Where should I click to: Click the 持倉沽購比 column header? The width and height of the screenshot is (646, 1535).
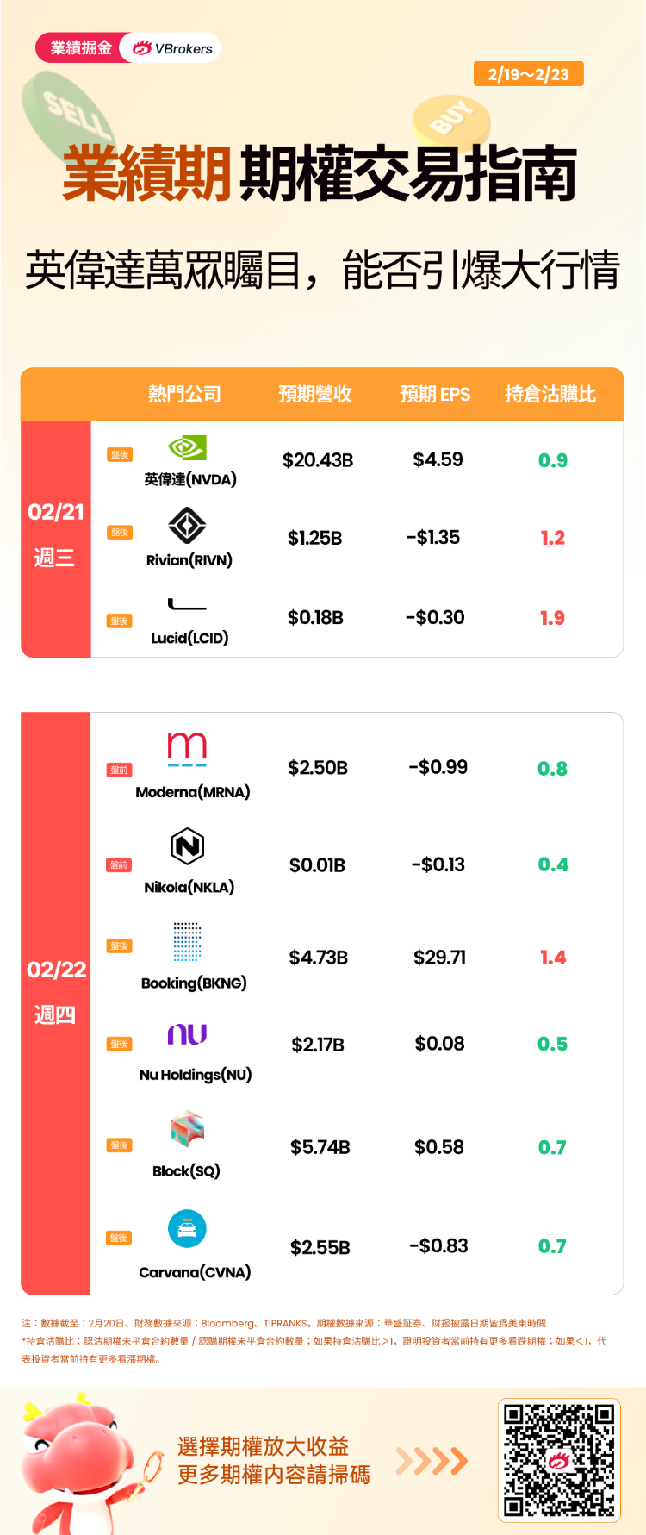[x=550, y=394]
